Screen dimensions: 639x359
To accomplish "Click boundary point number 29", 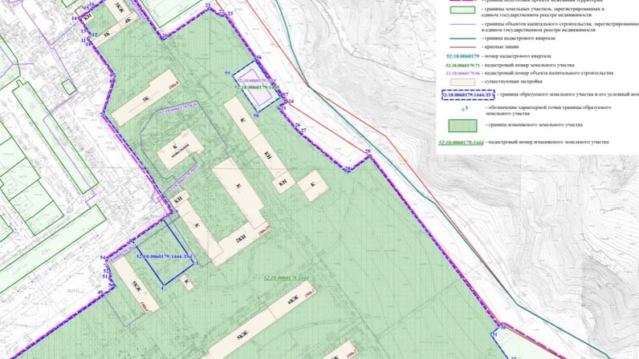I will [x=368, y=151].
